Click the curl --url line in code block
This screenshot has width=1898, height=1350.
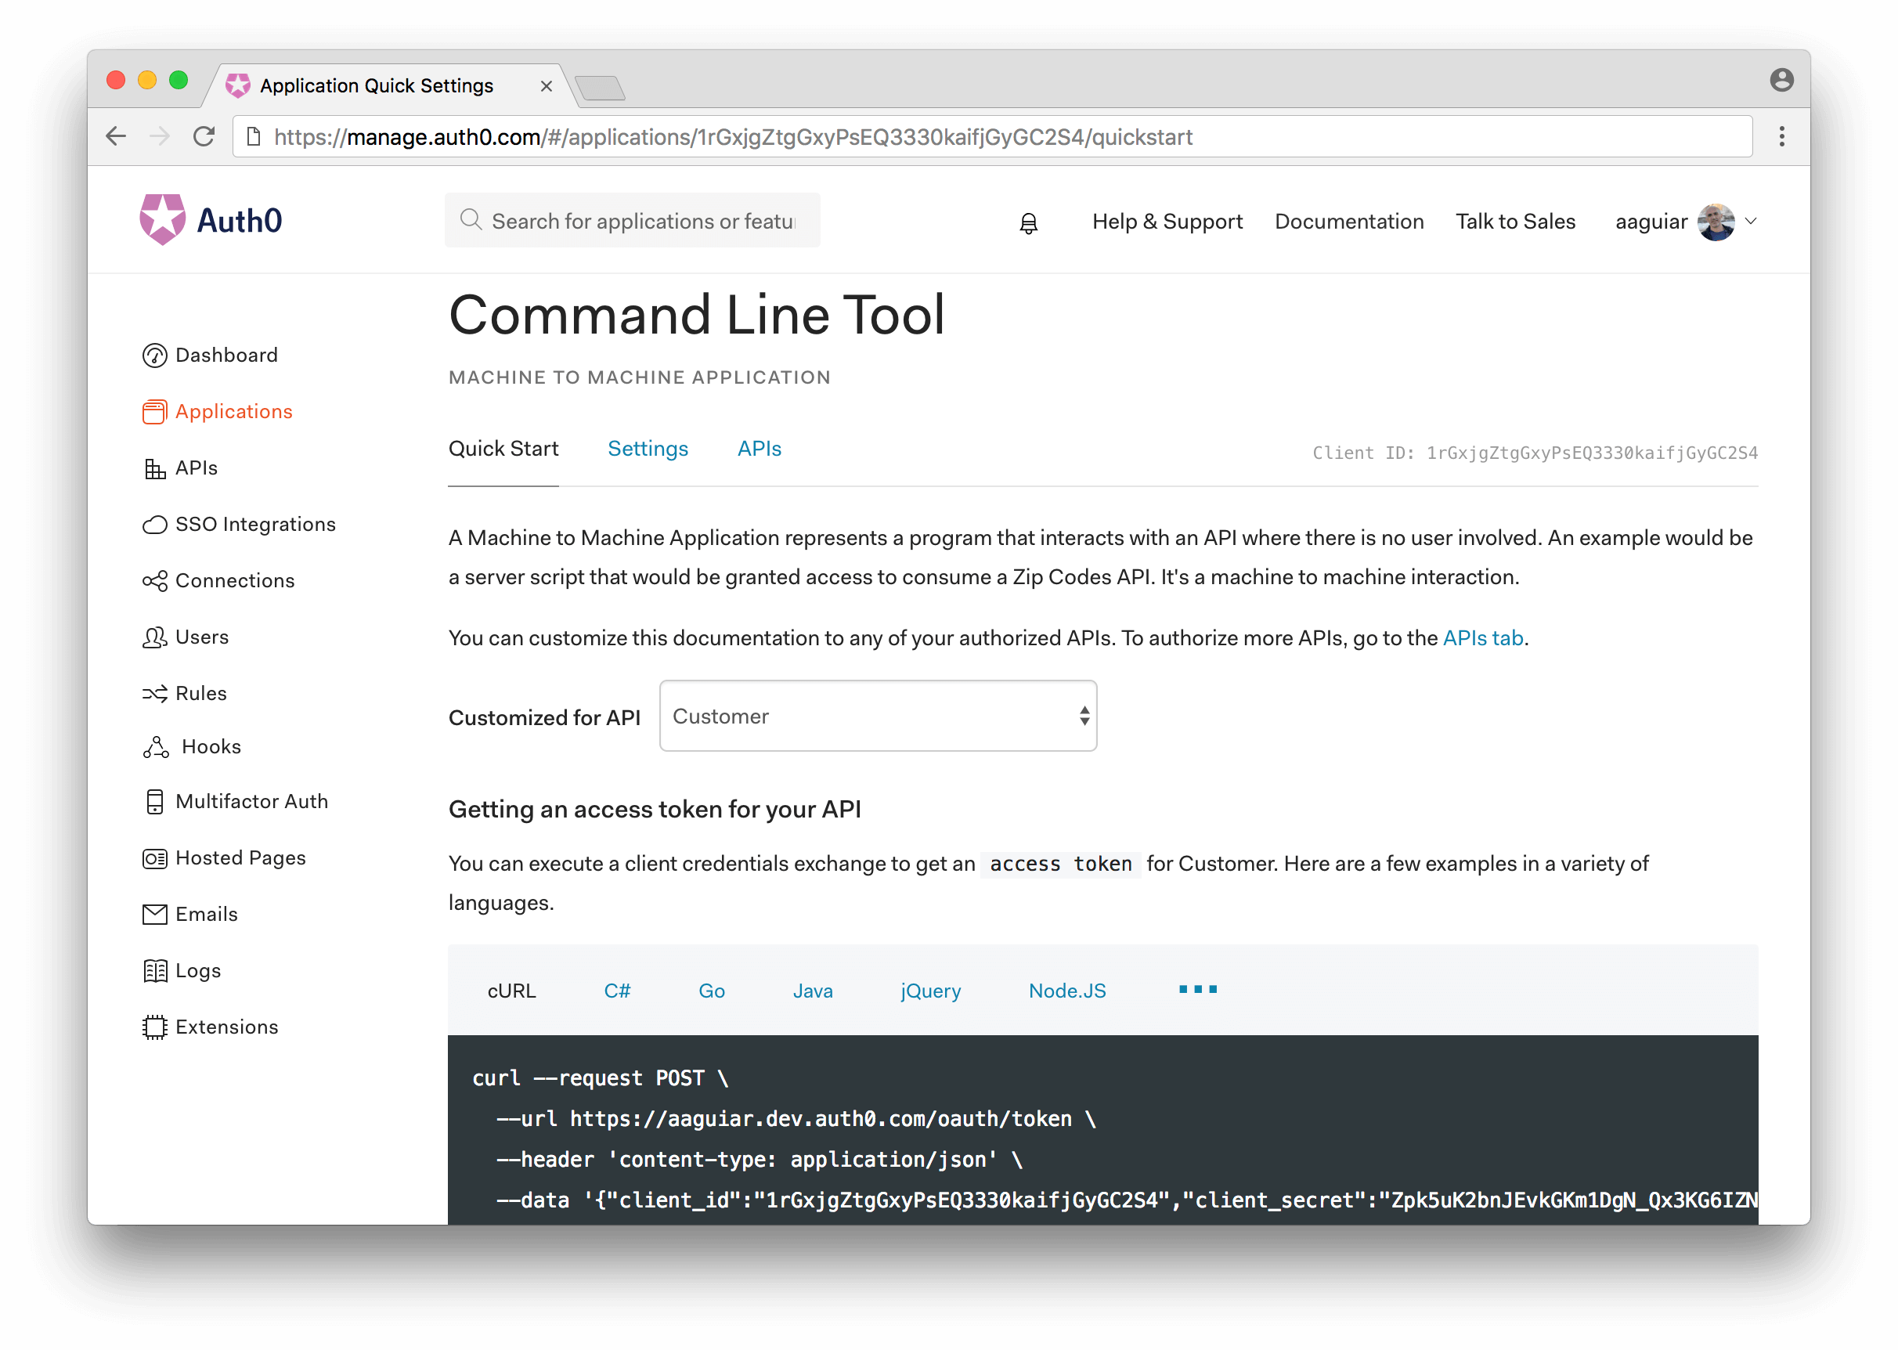point(796,1120)
